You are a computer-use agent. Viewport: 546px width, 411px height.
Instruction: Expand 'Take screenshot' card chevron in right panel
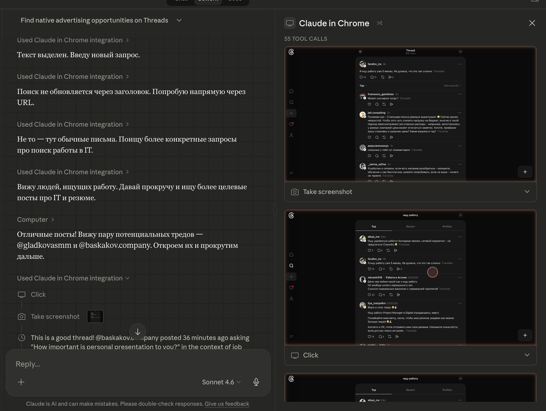pos(527,192)
